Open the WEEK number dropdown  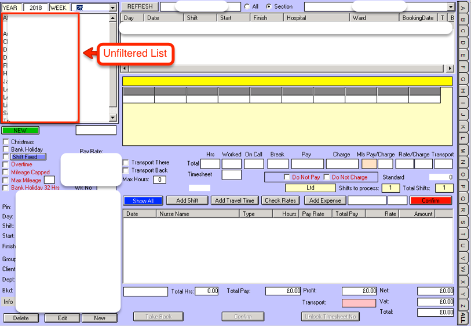(112, 8)
